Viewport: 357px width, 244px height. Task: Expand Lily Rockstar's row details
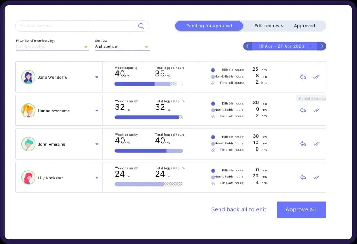pyautogui.click(x=97, y=177)
